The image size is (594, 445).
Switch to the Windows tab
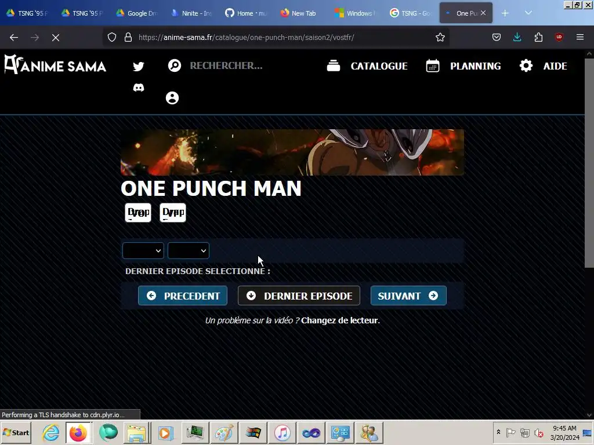click(356, 13)
